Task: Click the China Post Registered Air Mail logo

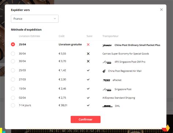Action: click(x=104, y=71)
